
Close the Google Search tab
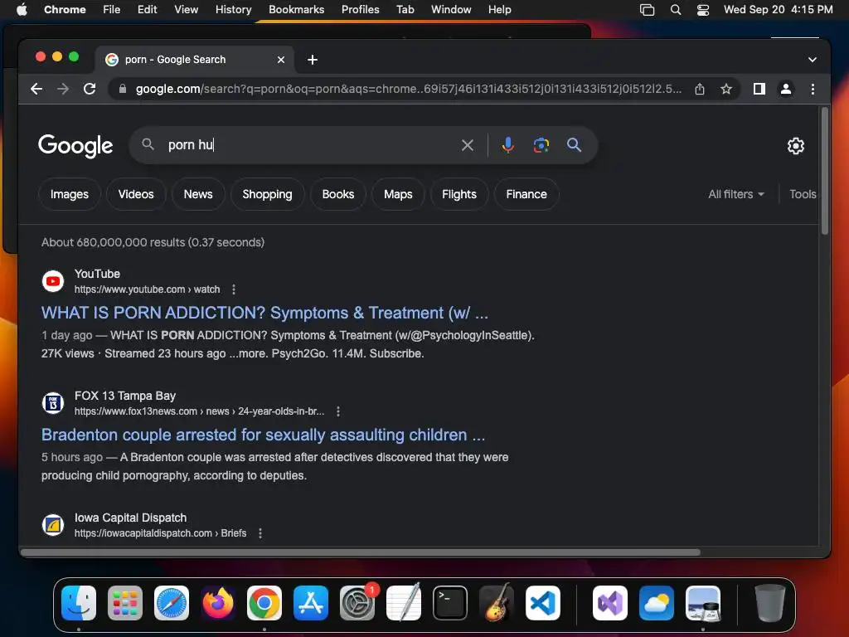(x=281, y=60)
